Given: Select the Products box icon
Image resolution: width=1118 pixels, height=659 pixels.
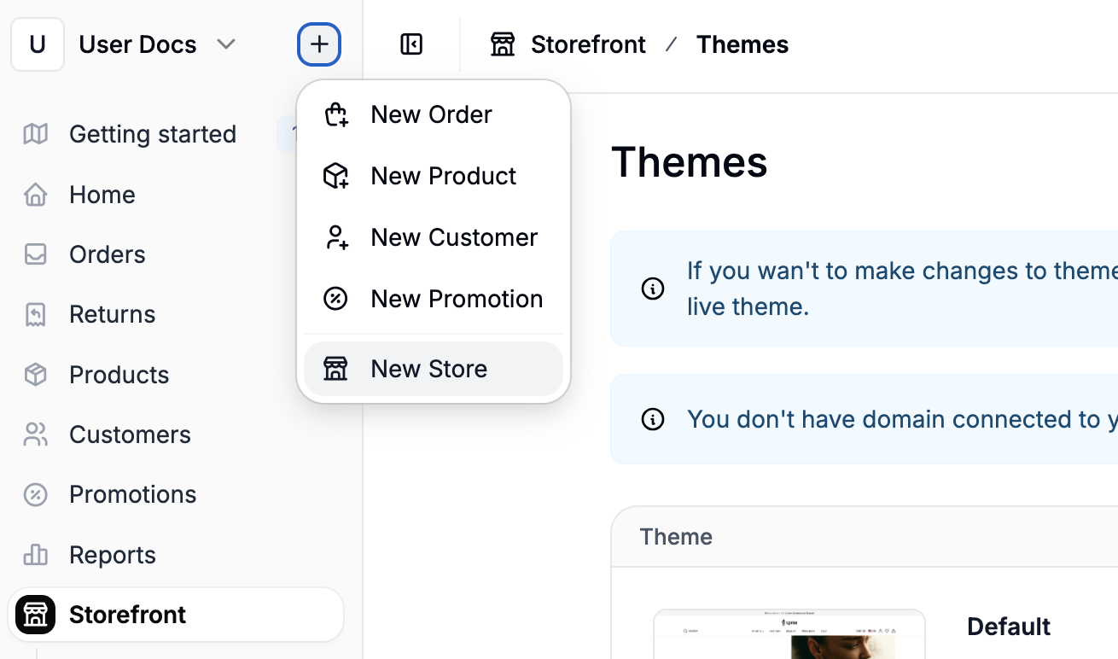Looking at the screenshot, I should pos(34,375).
